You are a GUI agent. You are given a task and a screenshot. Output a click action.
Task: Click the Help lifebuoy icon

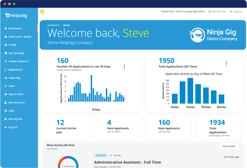pyautogui.click(x=6, y=111)
